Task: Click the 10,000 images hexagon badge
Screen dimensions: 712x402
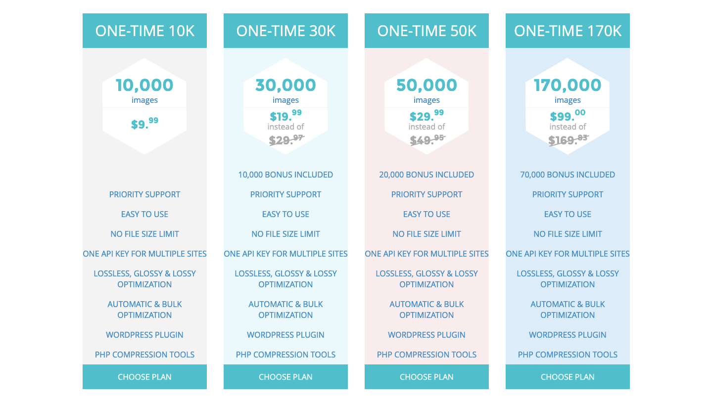Action: (x=144, y=106)
